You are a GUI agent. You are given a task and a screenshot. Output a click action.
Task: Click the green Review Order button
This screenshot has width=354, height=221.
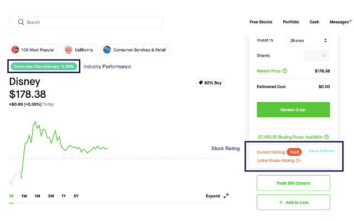coord(293,109)
